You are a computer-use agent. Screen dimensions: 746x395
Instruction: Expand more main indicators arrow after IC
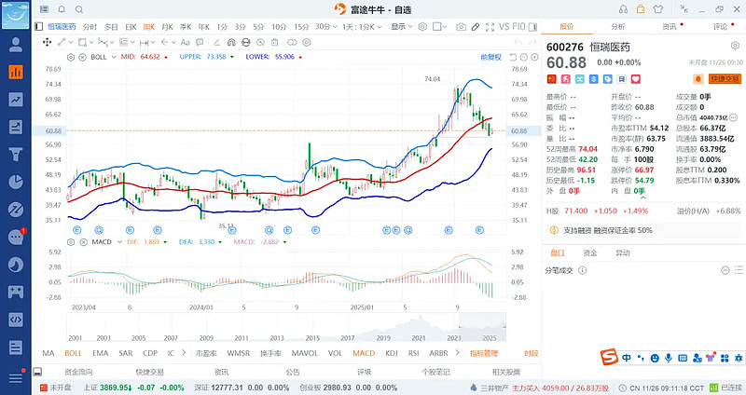tap(184, 353)
